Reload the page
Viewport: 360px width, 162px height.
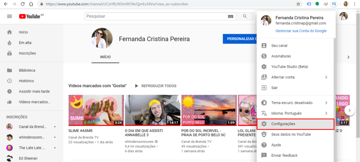pos(22,4)
